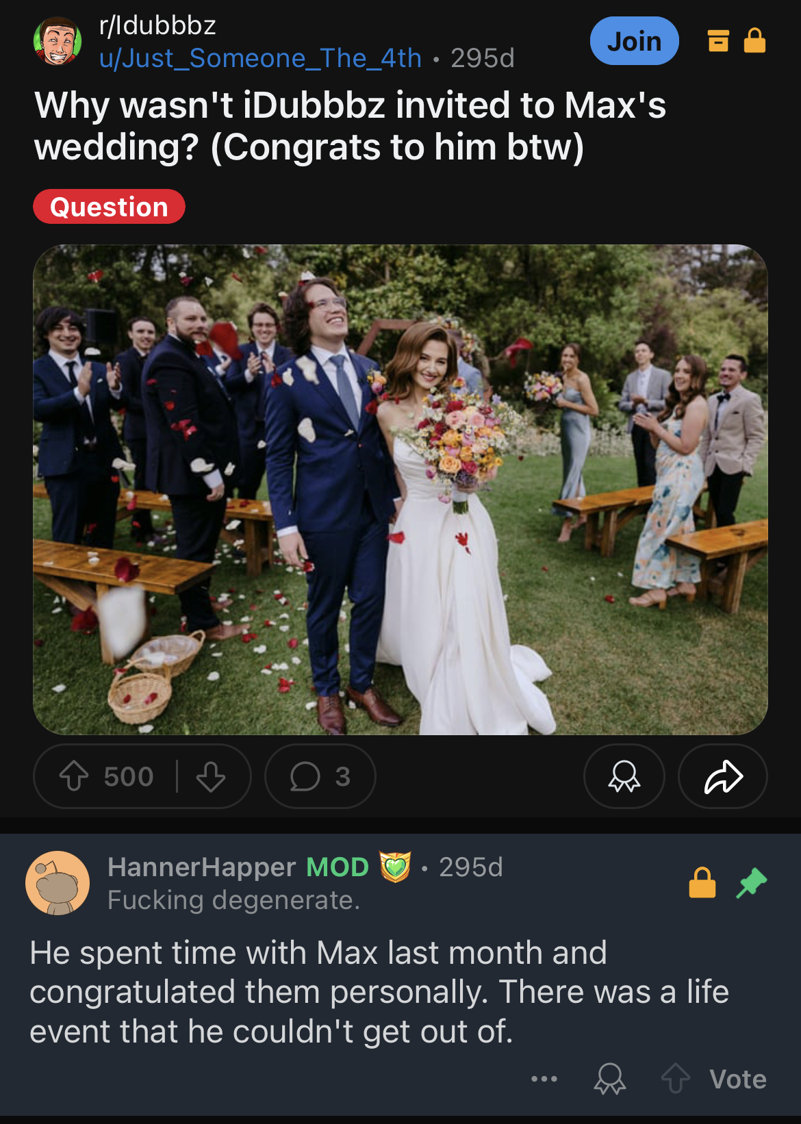This screenshot has width=801, height=1124.
Task: Open the r/Idubbbz subreddit link
Action: [x=157, y=25]
